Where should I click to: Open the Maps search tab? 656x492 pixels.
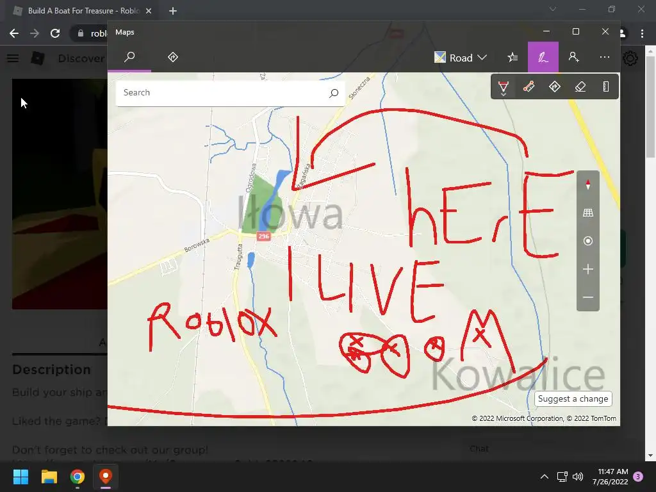pos(129,57)
